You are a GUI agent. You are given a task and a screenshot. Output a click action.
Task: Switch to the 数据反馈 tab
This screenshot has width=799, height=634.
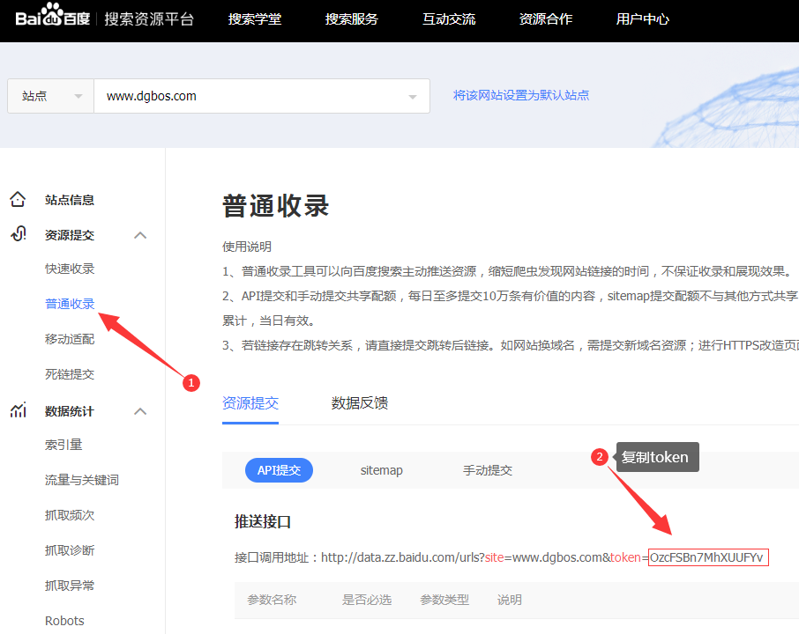point(359,403)
